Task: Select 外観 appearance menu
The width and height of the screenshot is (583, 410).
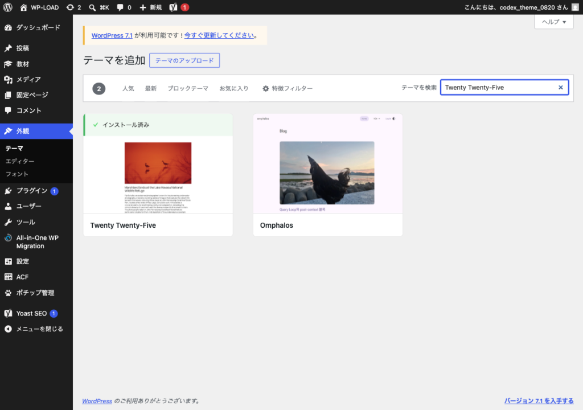Action: [36, 131]
